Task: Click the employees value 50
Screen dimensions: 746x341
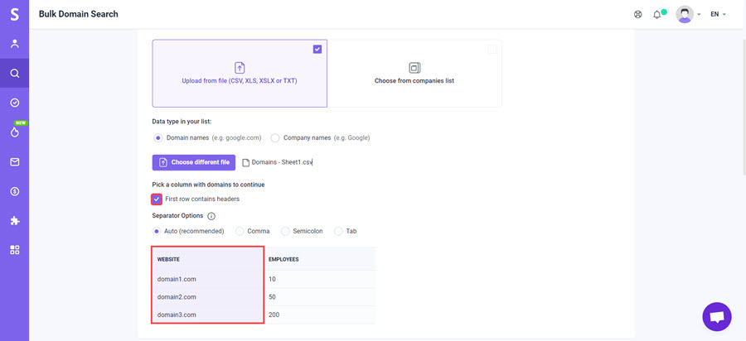Action: [x=272, y=297]
